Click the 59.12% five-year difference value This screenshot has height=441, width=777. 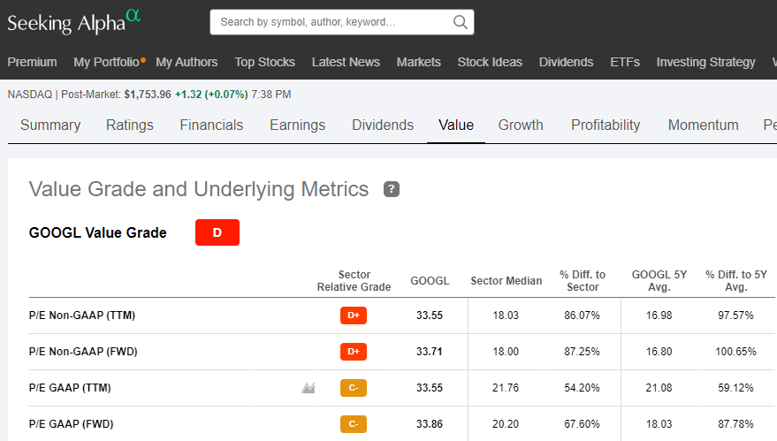point(735,387)
